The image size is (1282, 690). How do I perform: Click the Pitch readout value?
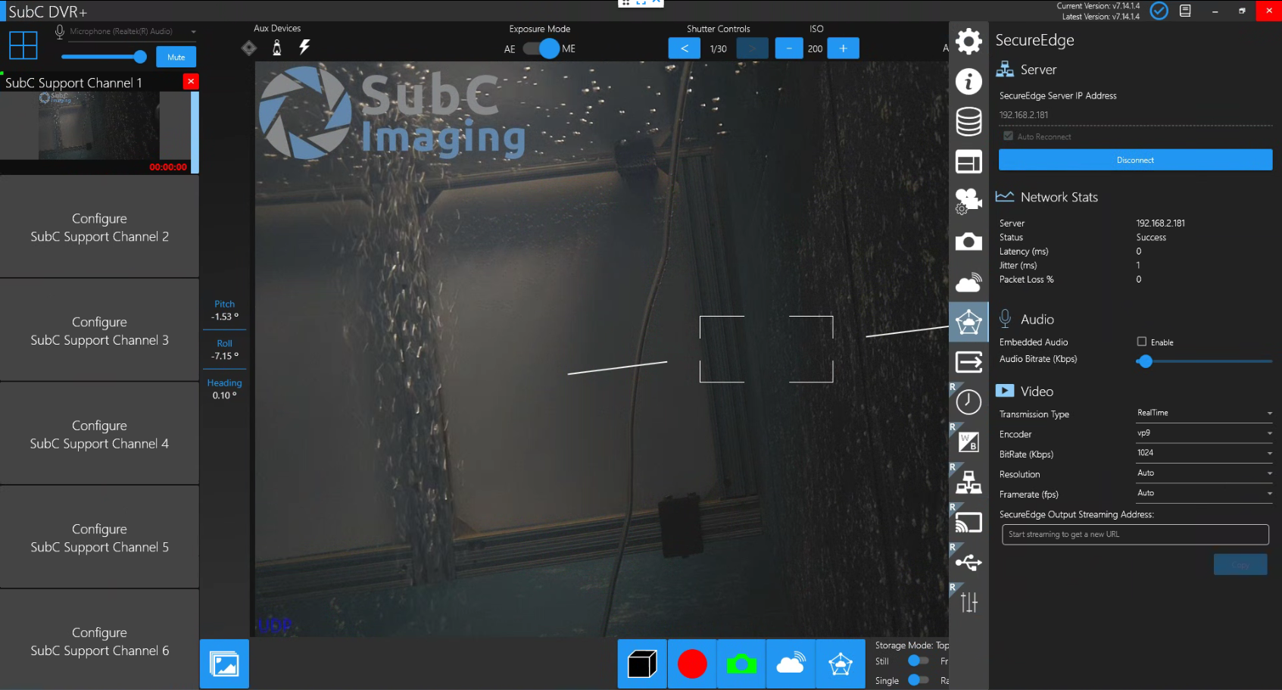click(x=224, y=317)
